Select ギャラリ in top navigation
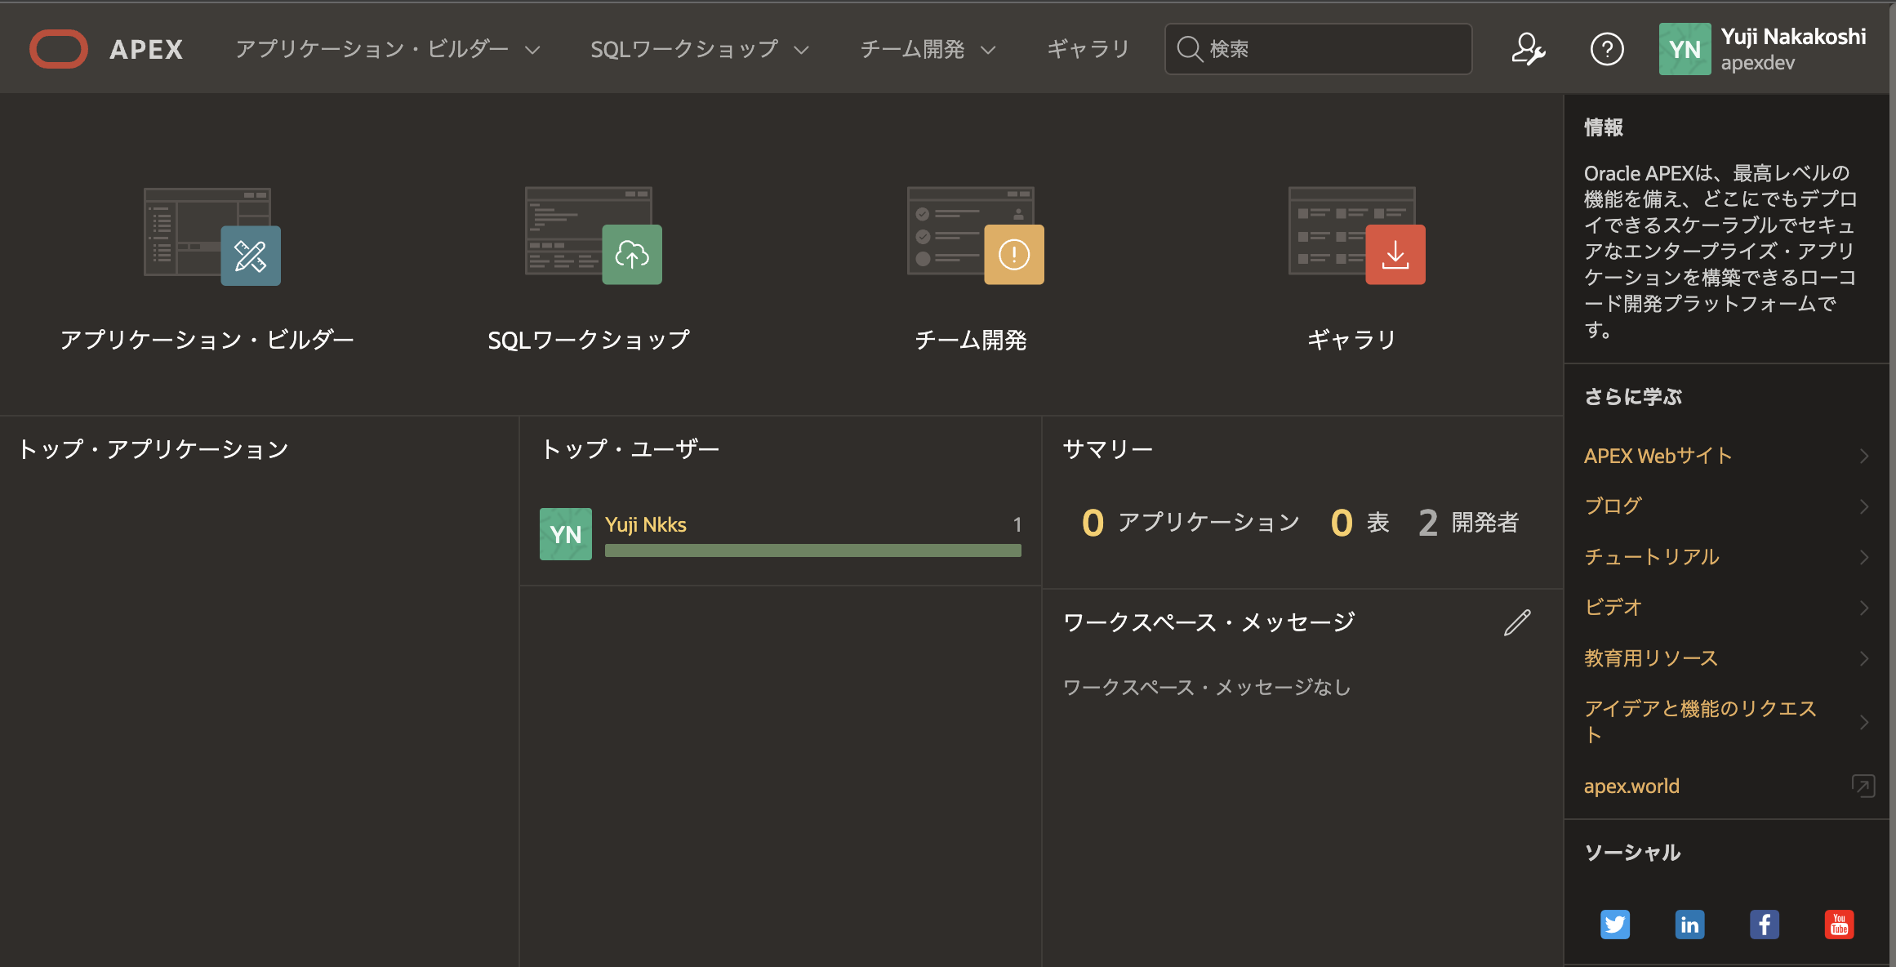The width and height of the screenshot is (1896, 967). click(x=1088, y=49)
